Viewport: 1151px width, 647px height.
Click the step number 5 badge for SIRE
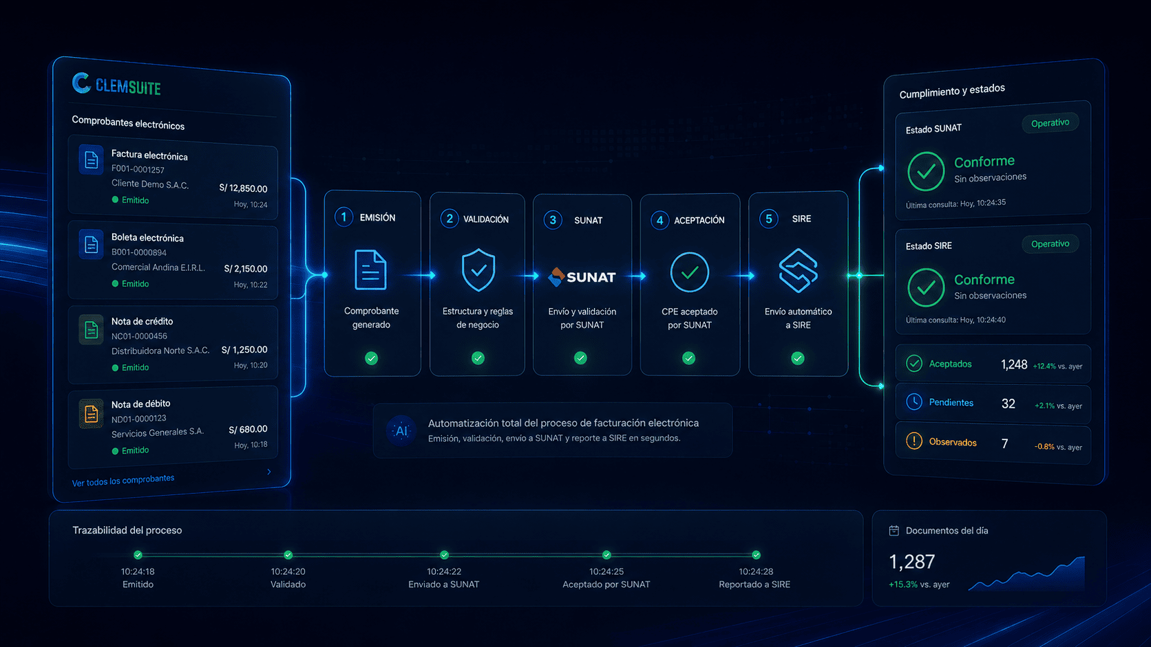click(x=769, y=219)
